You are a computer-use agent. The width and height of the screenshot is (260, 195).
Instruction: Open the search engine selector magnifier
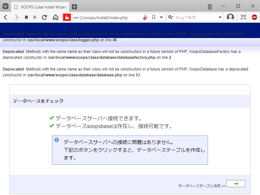pyautogui.click(x=171, y=17)
